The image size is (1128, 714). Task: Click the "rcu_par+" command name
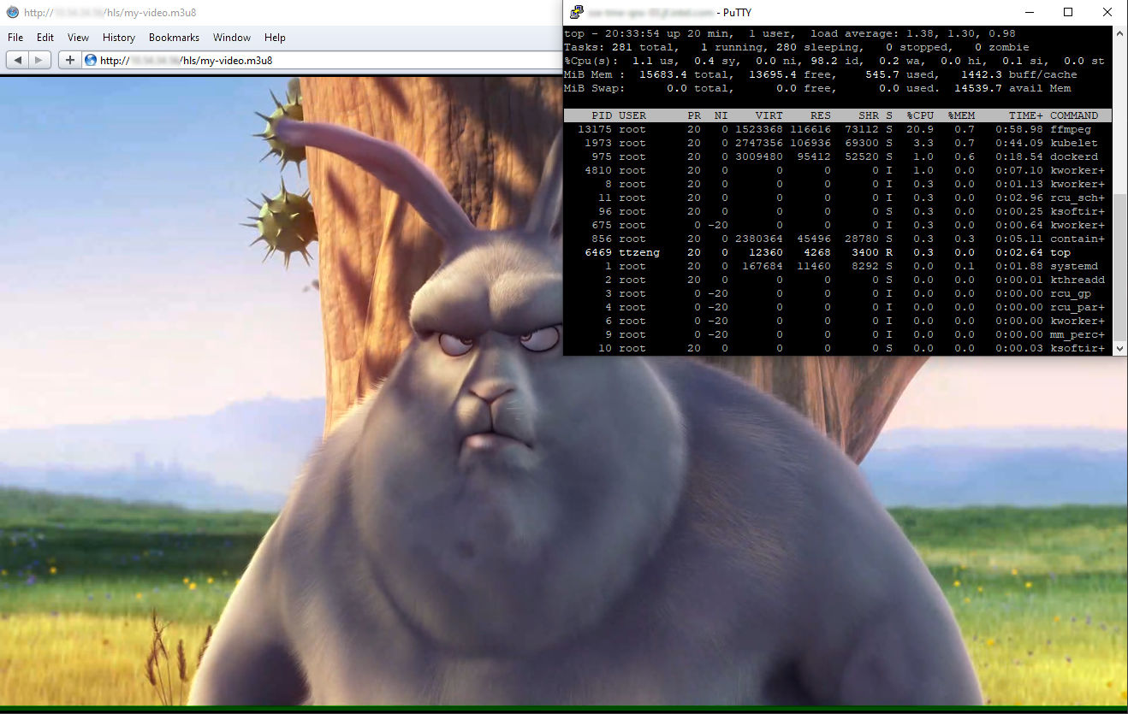click(1078, 307)
